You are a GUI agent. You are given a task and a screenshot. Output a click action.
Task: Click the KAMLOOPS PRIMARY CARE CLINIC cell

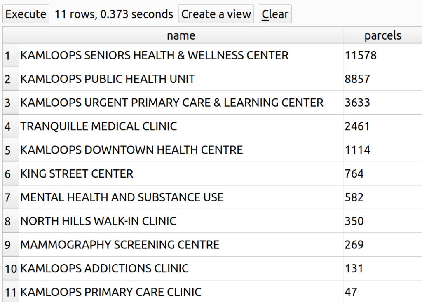pyautogui.click(x=111, y=292)
